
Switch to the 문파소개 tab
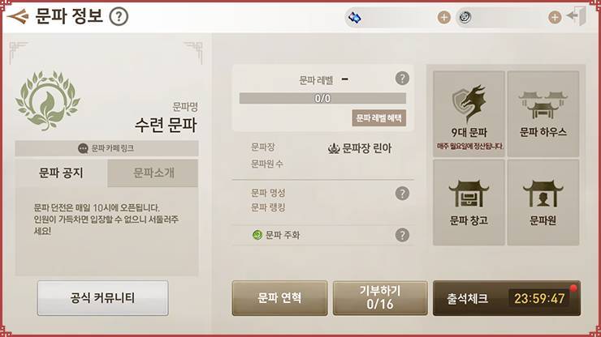(153, 173)
